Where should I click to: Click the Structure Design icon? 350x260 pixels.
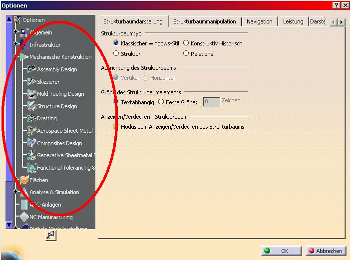[31, 106]
